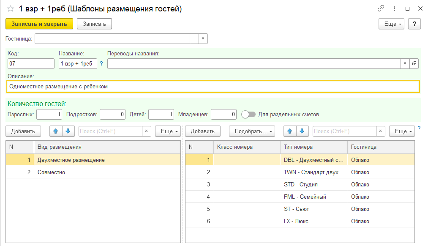
Task: Click move-up arrow in left placement table
Action: click(x=56, y=131)
